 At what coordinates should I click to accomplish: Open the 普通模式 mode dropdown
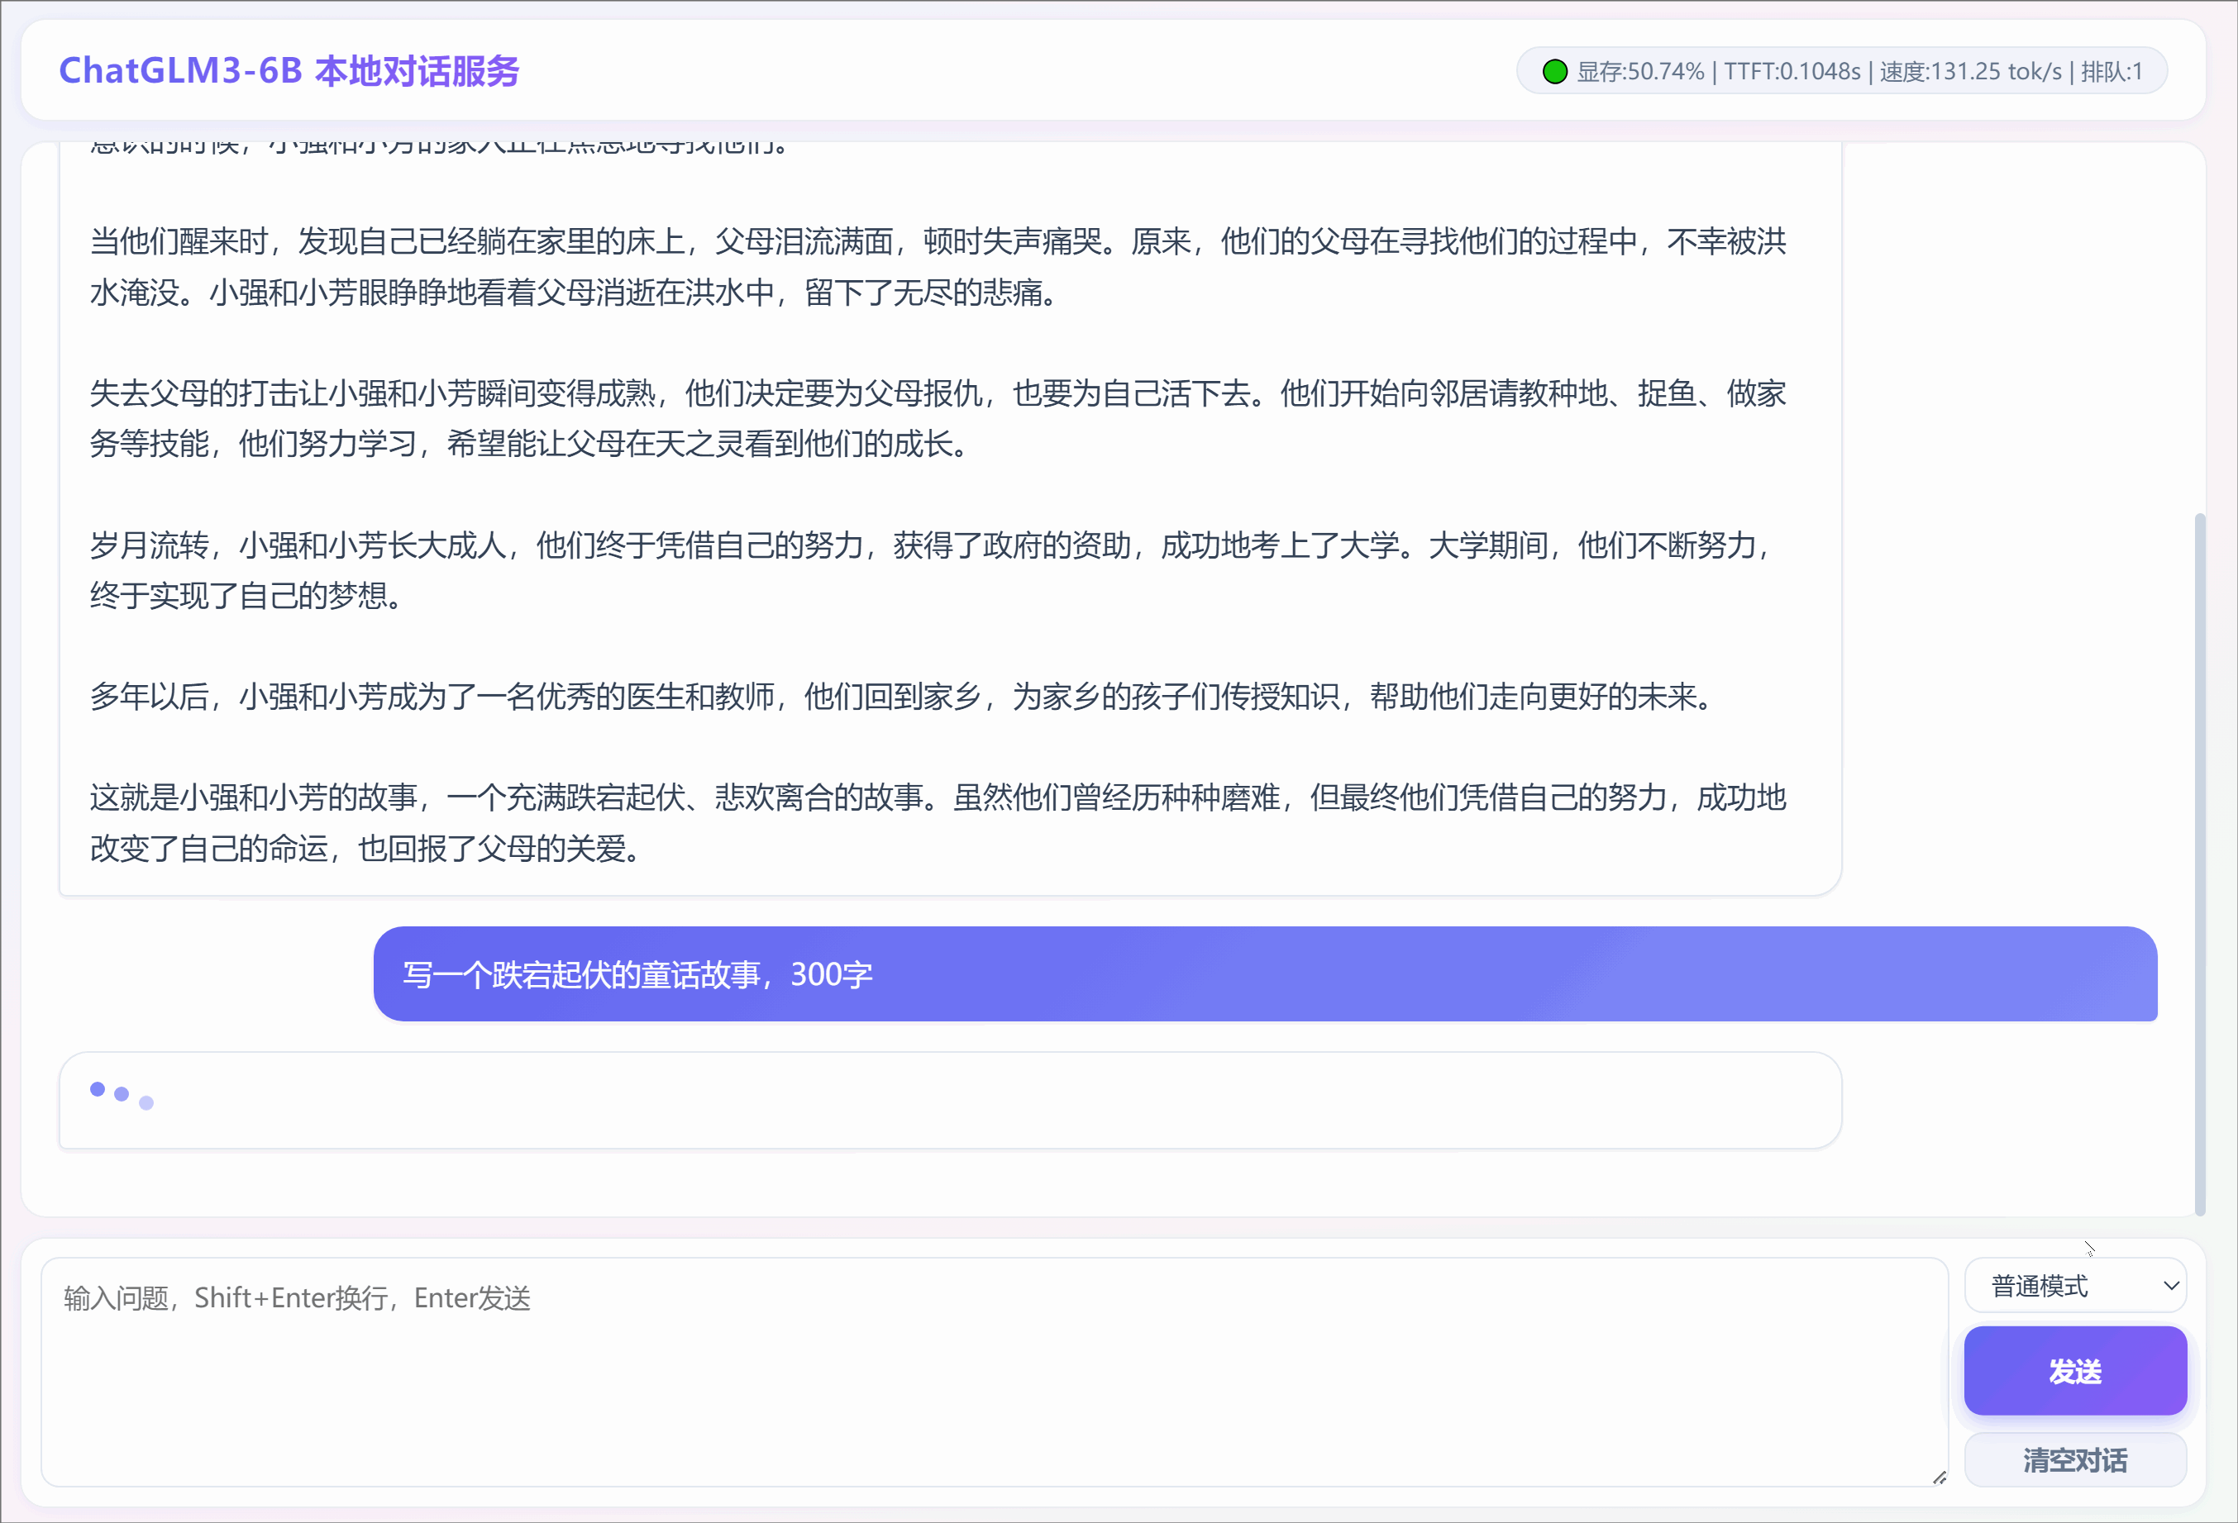pyautogui.click(x=2074, y=1285)
